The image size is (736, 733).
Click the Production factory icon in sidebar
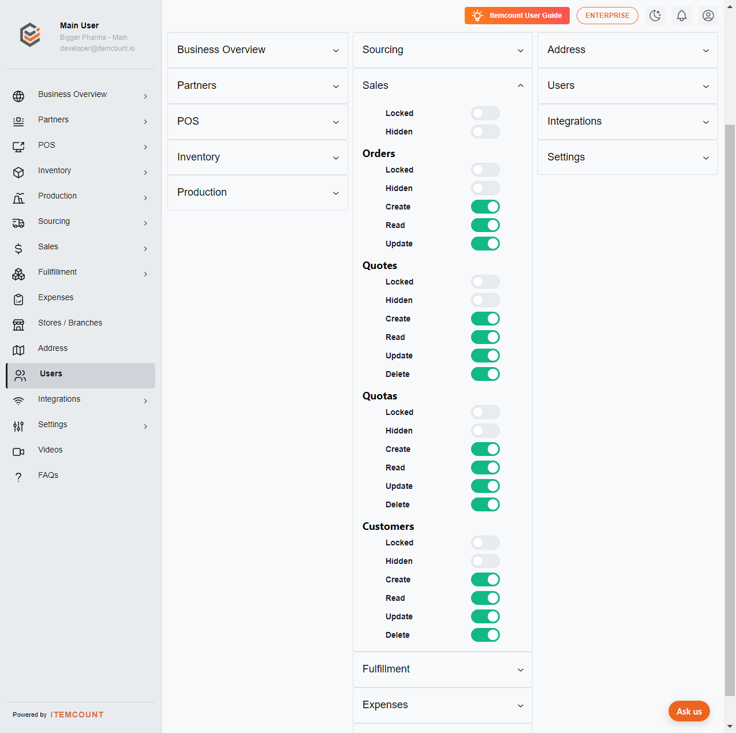click(18, 198)
